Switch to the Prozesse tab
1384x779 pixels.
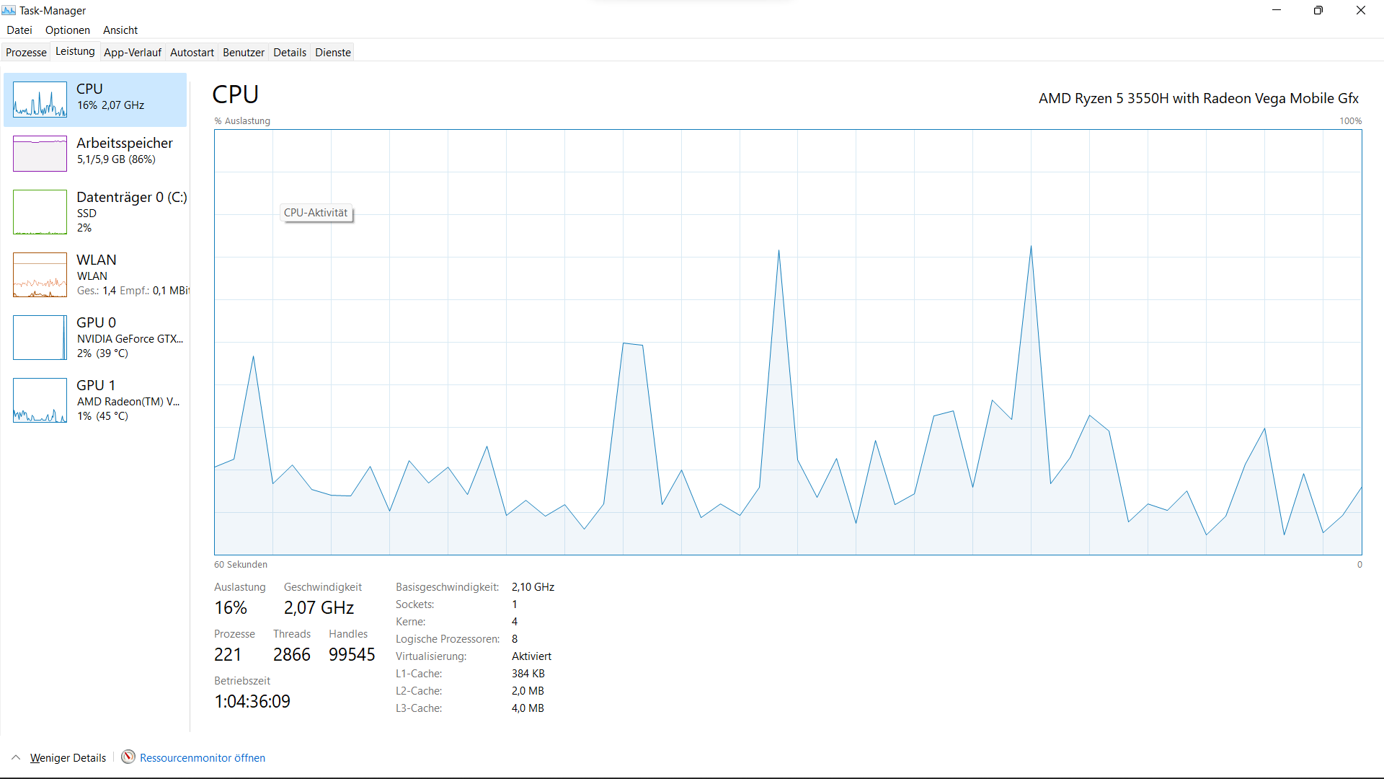tap(26, 53)
